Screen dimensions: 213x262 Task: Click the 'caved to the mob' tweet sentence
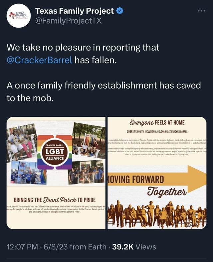[x=104, y=91]
